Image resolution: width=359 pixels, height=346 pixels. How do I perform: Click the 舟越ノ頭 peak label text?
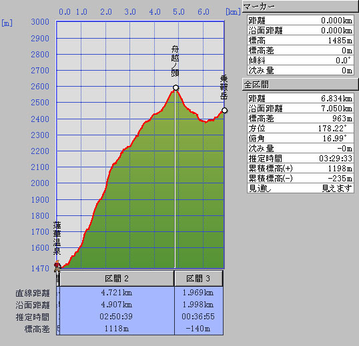tap(175, 61)
